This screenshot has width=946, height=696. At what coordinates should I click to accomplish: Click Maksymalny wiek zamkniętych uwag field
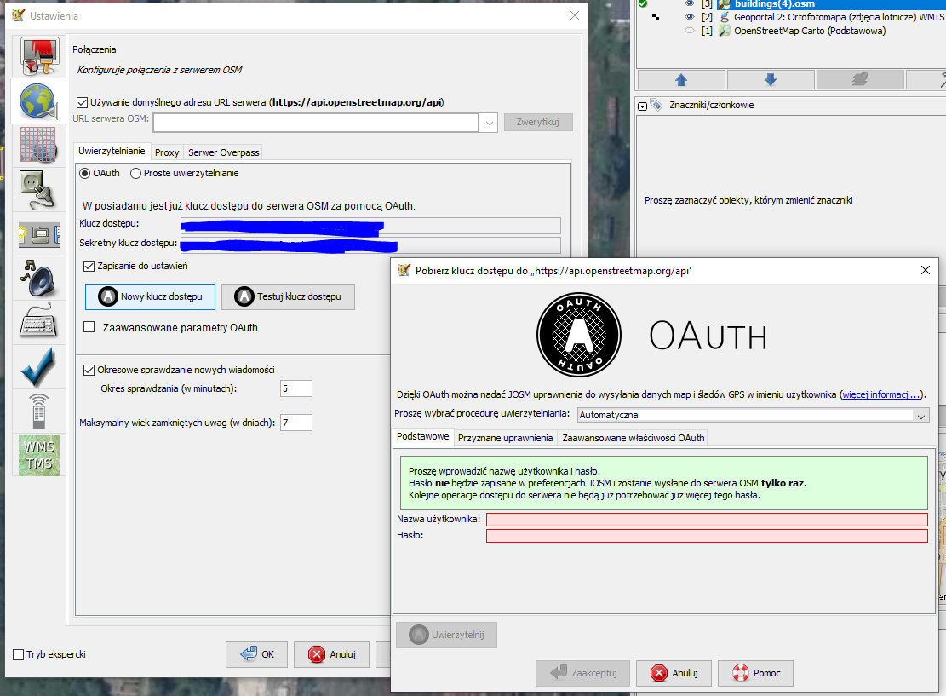point(296,423)
